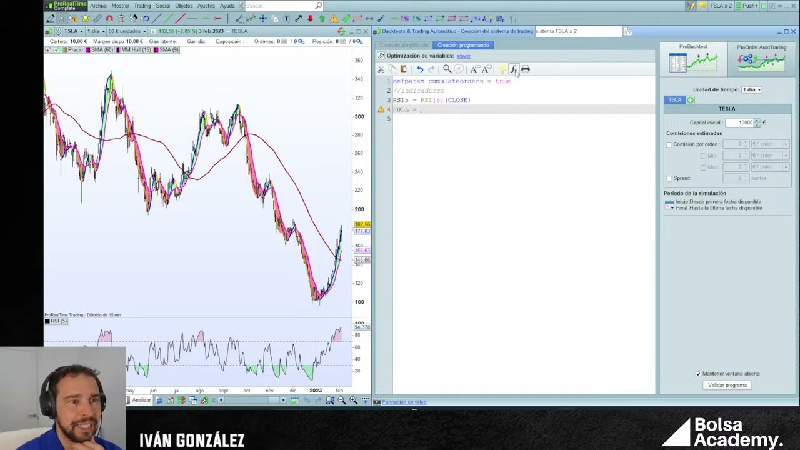800x450 pixels.
Task: Open the 1 día timeframe dropdown on the chart
Action: pyautogui.click(x=95, y=31)
